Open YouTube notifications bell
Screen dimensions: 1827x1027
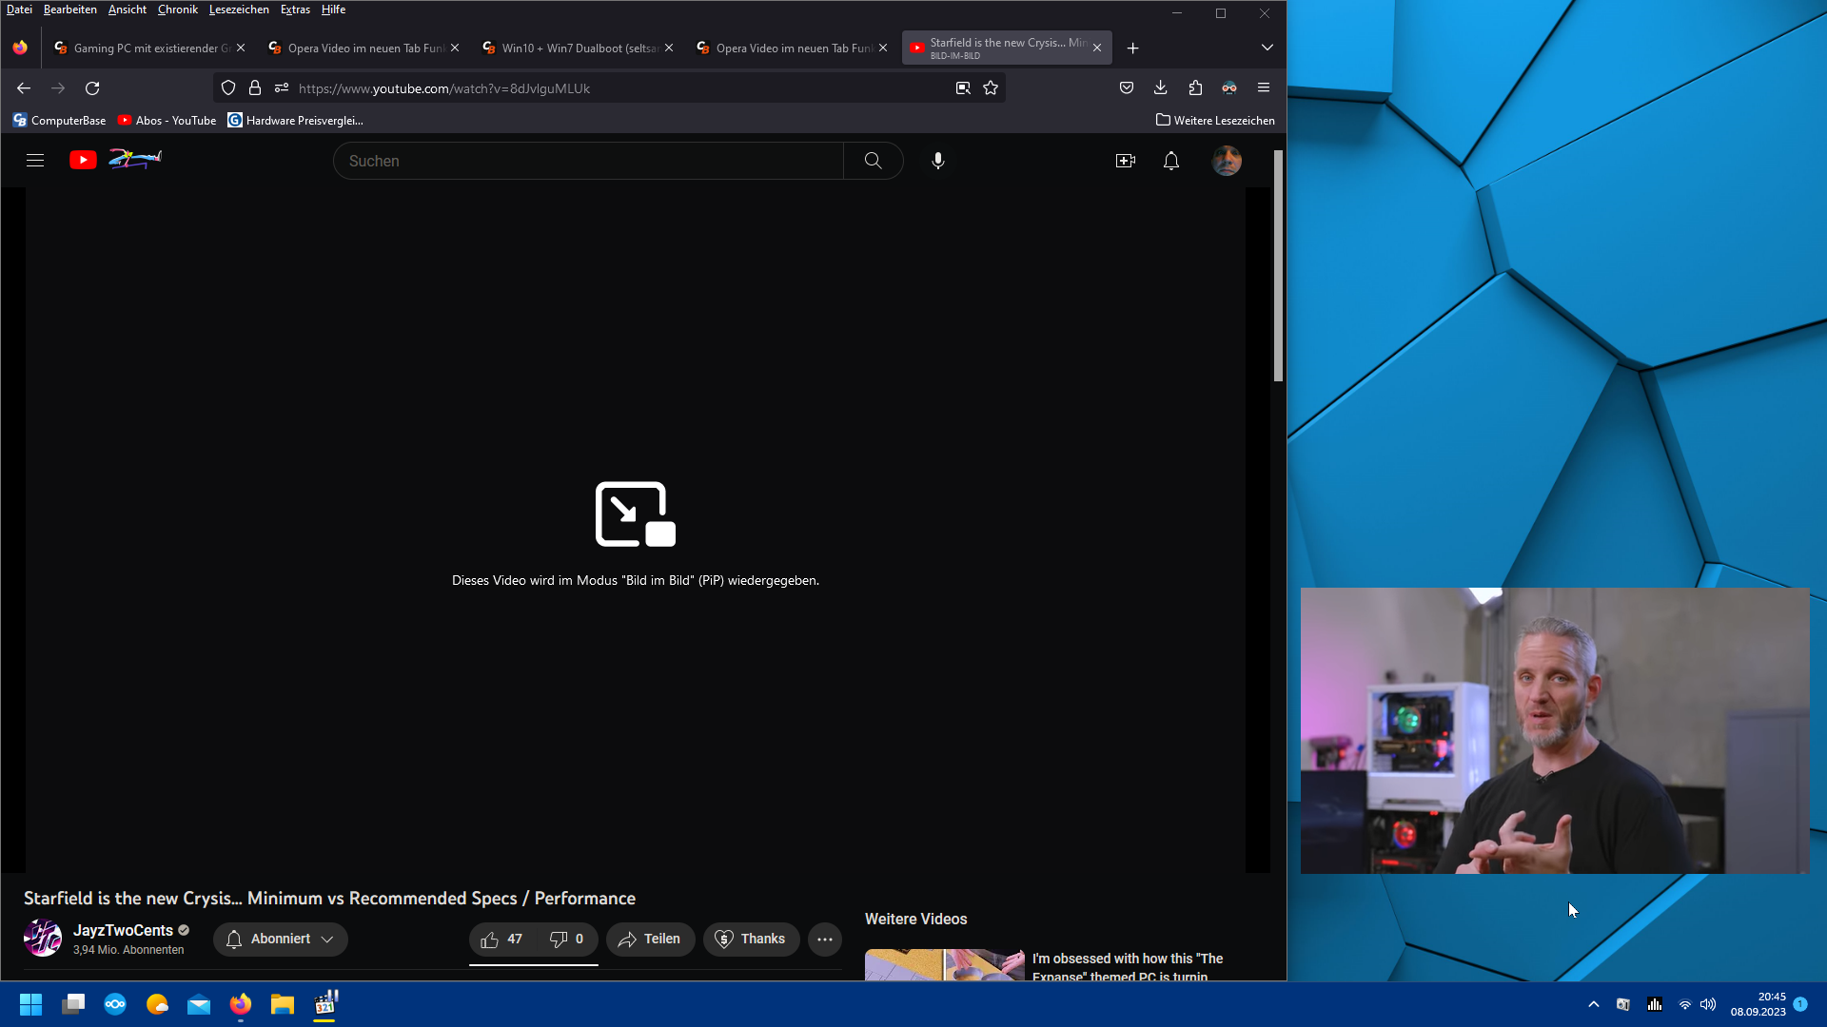pyautogui.click(x=1170, y=161)
